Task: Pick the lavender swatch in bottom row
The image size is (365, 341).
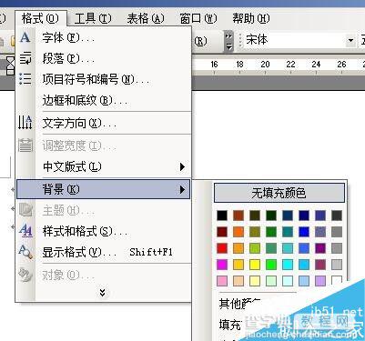Action: (x=320, y=281)
